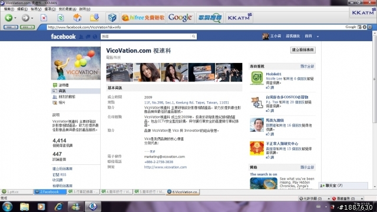Open Windows Explorer from taskbar
This screenshot has width=377, height=212.
click(x=24, y=207)
